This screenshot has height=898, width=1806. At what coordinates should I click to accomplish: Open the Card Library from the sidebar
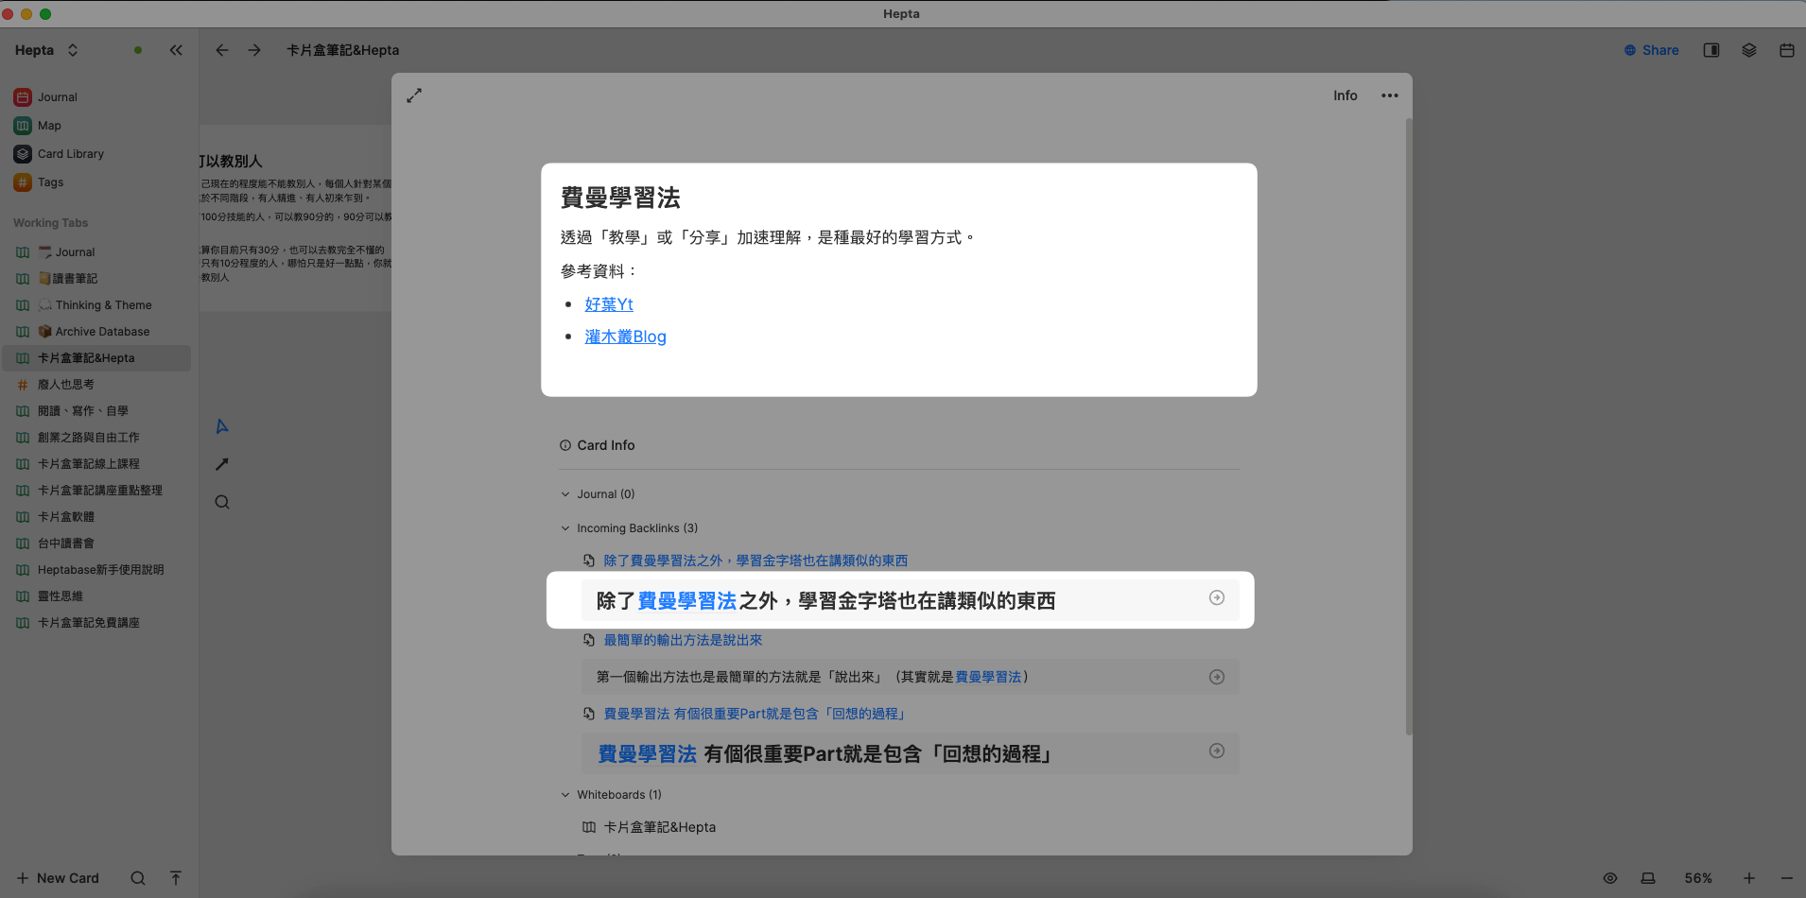click(x=70, y=153)
